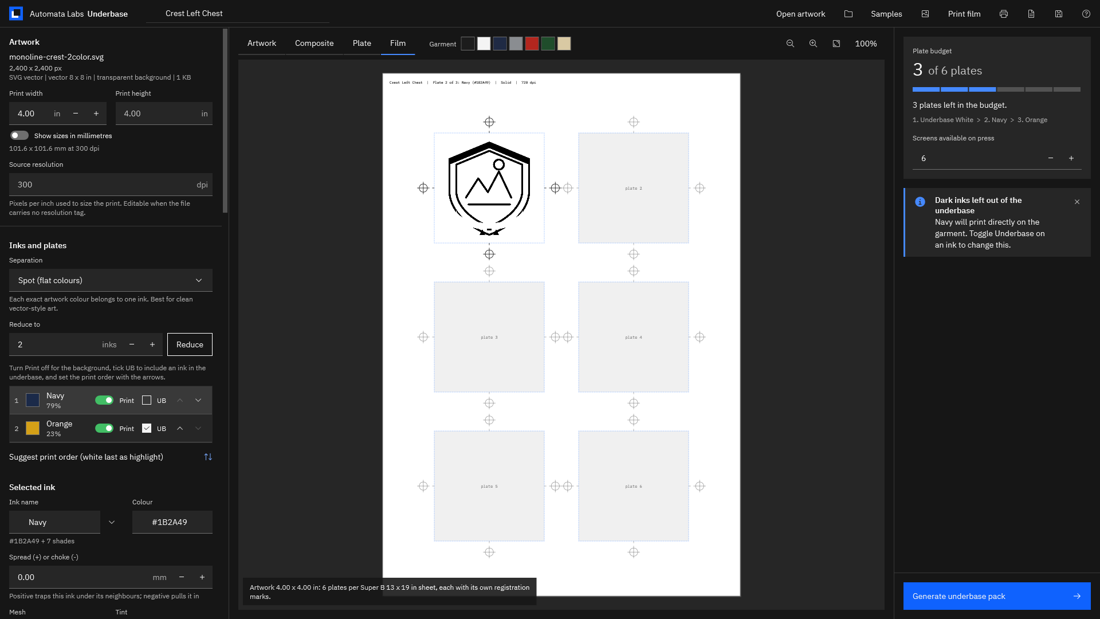
Task: Zoom out the film preview
Action: coord(790,44)
